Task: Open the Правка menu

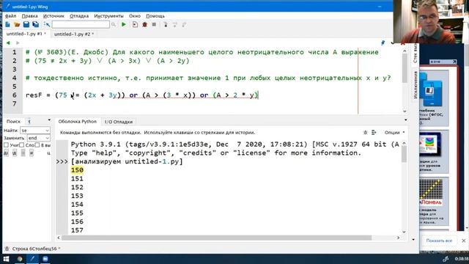Action: coord(29,16)
